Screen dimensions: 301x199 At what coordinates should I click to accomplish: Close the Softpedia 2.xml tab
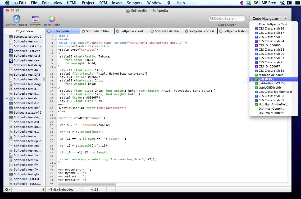[118, 31]
